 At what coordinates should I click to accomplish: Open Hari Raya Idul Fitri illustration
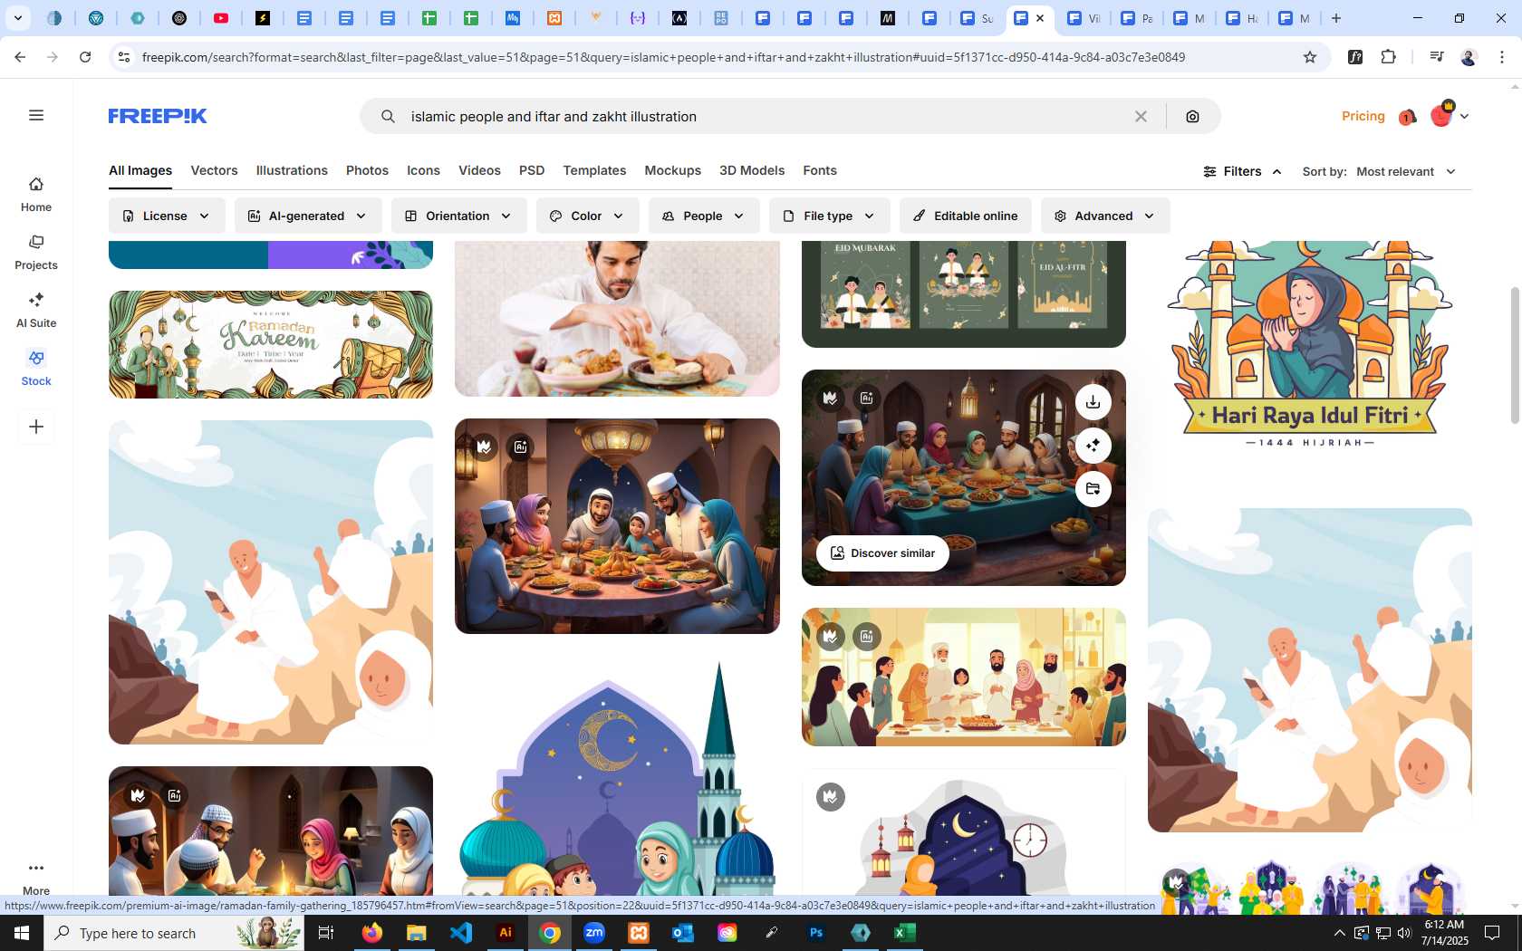[1310, 346]
